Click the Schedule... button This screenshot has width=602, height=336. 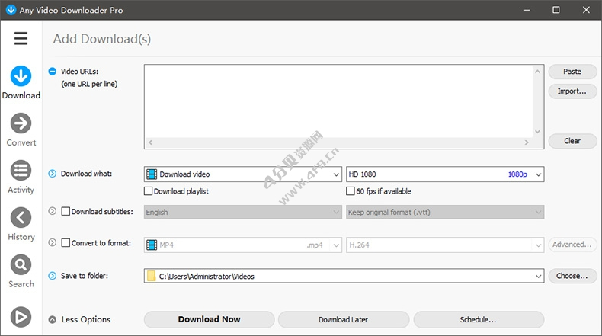(478, 319)
